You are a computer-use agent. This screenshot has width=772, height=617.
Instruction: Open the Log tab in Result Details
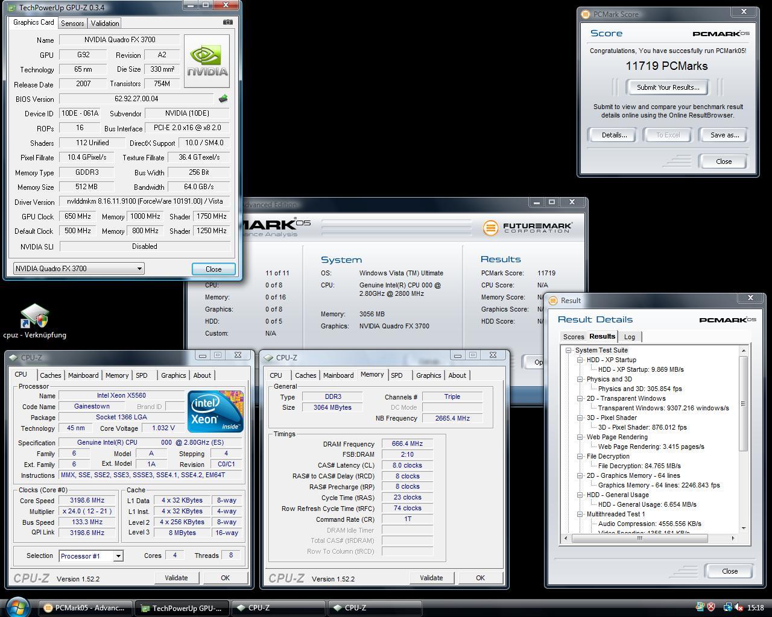pyautogui.click(x=630, y=337)
